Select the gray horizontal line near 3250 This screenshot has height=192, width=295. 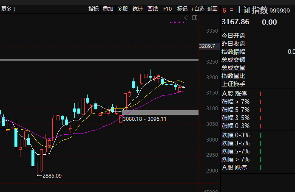tap(99, 60)
